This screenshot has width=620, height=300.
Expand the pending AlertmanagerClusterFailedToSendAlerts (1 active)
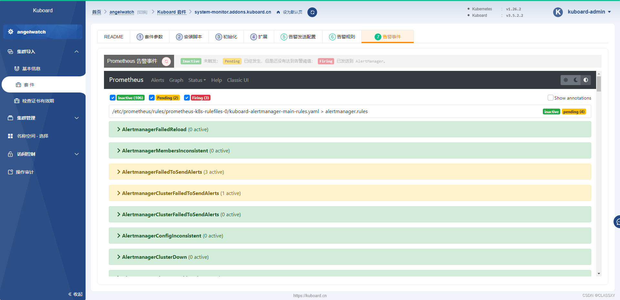click(350, 193)
